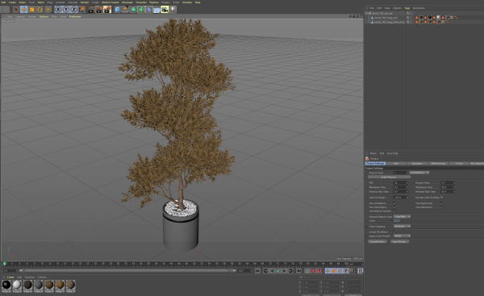Viewport: 484px width, 296px height.
Task: Go to previous key frame
Action: click(265, 271)
